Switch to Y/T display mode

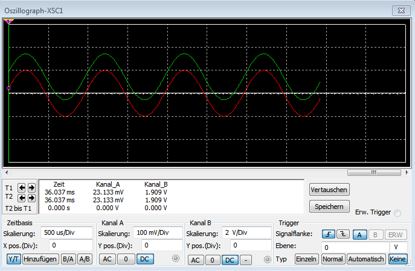tap(13, 259)
